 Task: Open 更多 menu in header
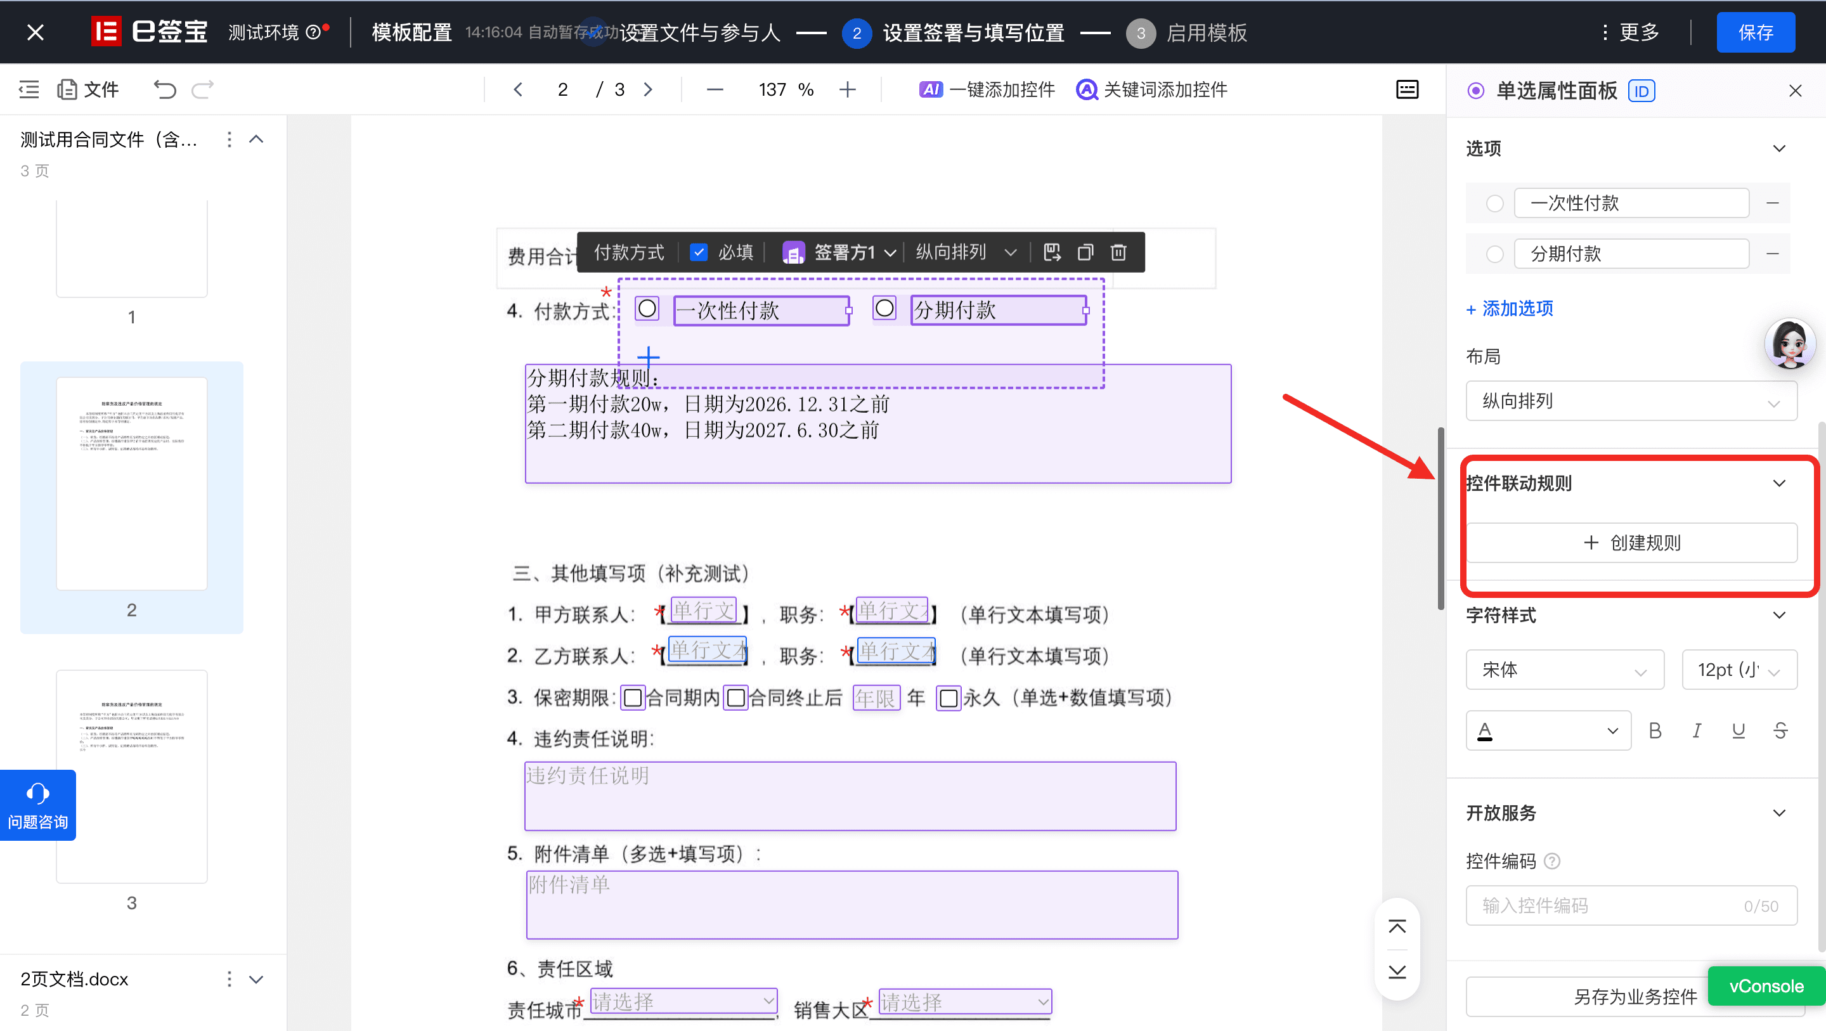tap(1630, 32)
